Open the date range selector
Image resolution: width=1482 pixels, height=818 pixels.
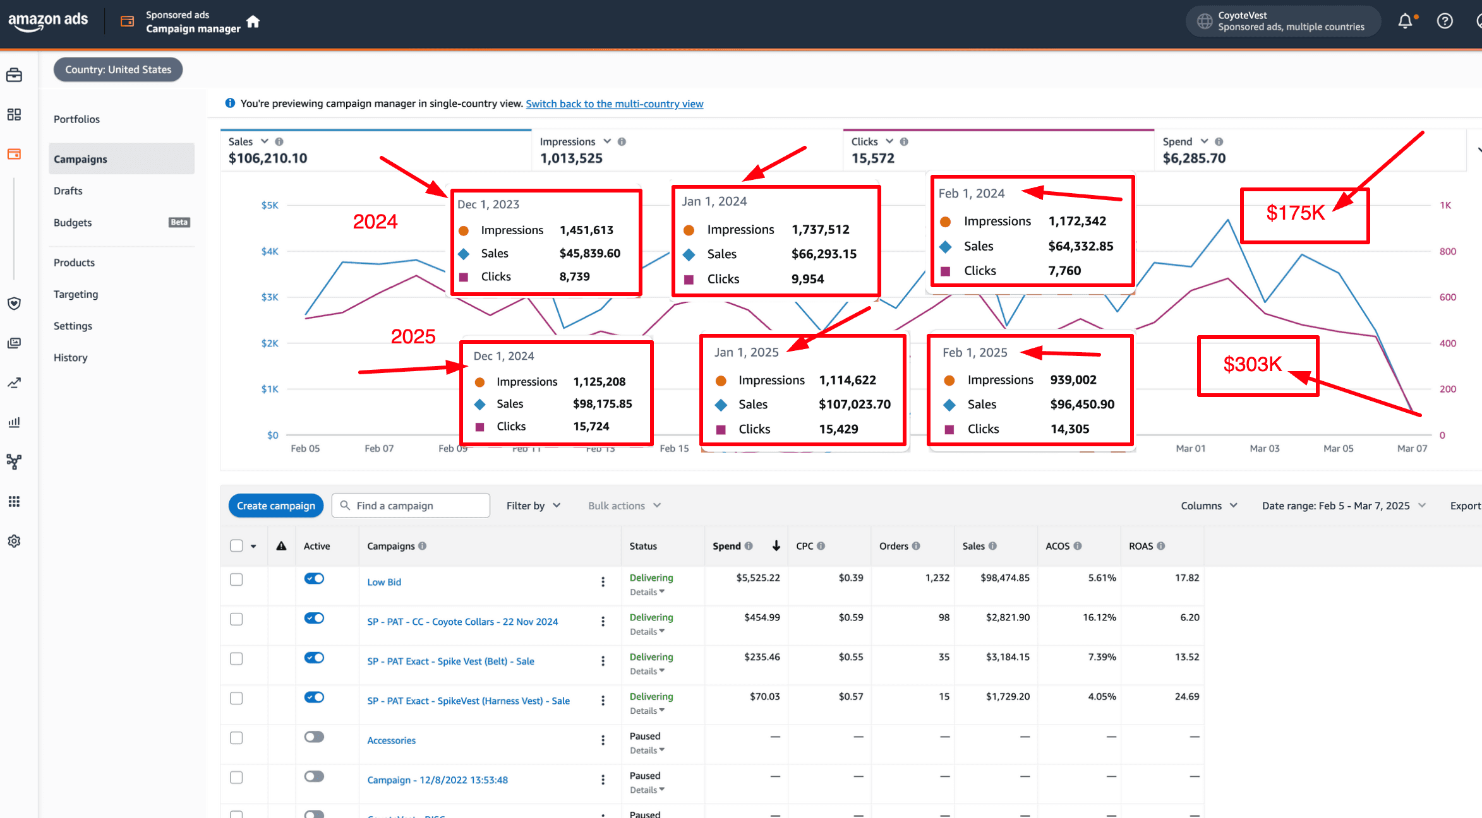point(1343,506)
